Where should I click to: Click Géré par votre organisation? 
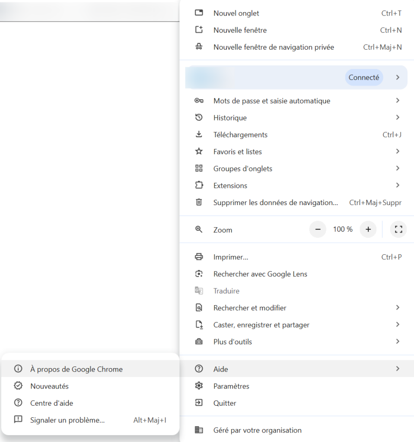tap(257, 430)
